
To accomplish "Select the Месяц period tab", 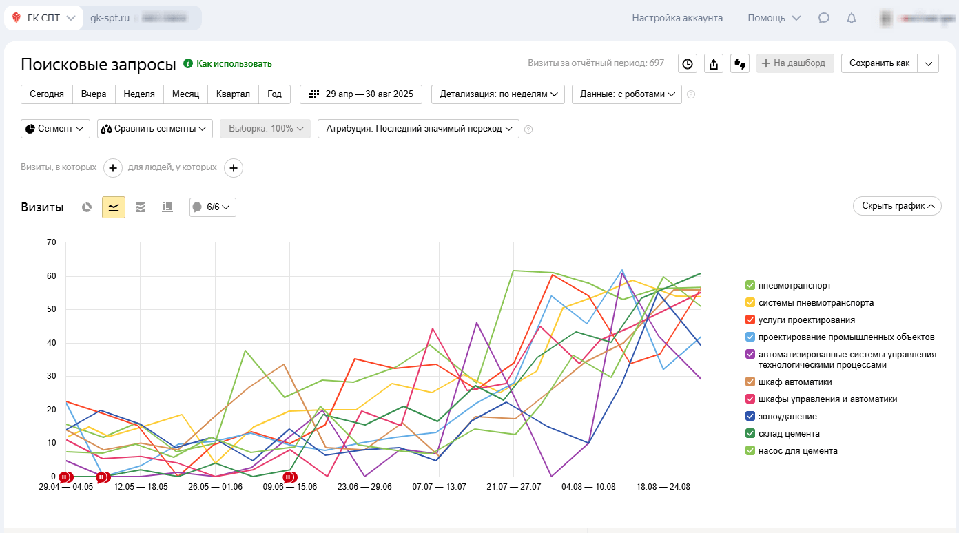I will tap(185, 94).
